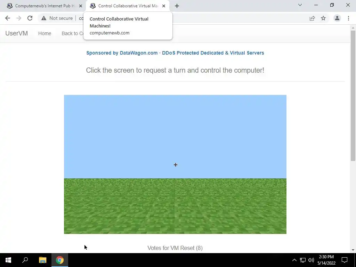Image resolution: width=356 pixels, height=267 pixels.
Task: Close the Control Collaborative Virtual Machines tab
Action: (164, 6)
